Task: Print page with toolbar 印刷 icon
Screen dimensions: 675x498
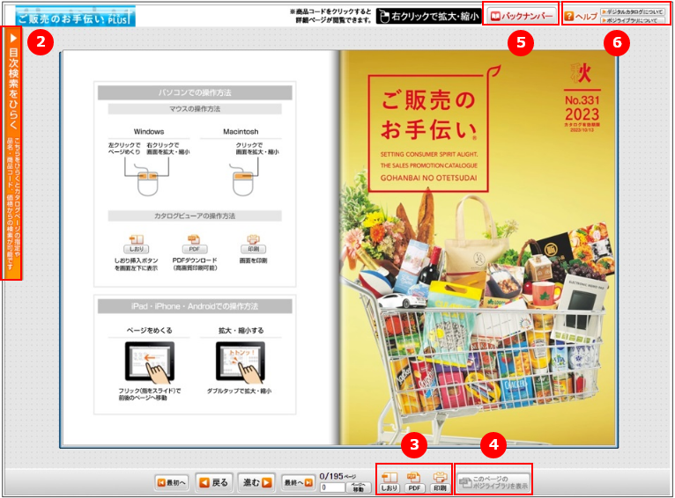Action: 440,482
